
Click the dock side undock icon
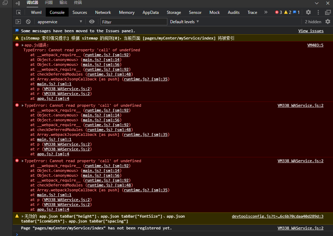(327, 12)
